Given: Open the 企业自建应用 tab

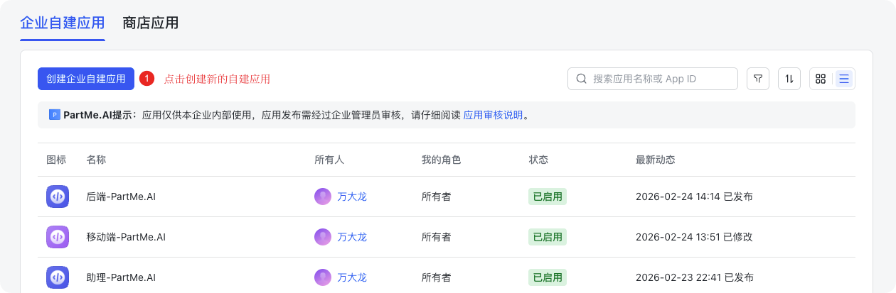Looking at the screenshot, I should 63,23.
